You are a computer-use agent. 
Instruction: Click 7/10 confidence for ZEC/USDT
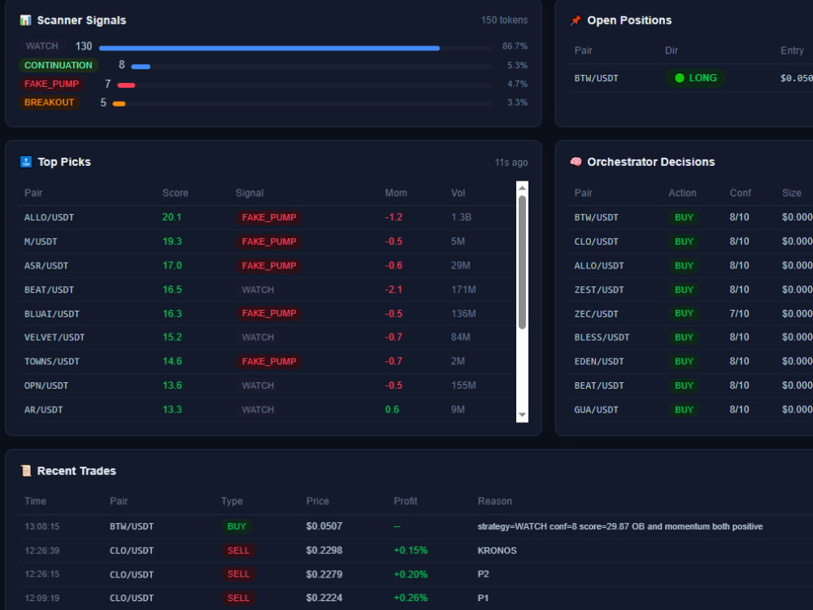(739, 314)
